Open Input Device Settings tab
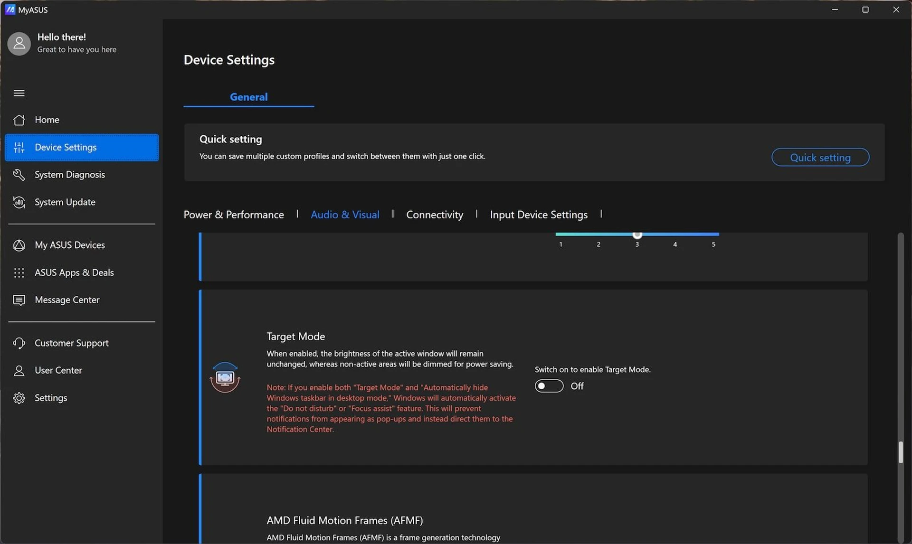 coord(539,215)
